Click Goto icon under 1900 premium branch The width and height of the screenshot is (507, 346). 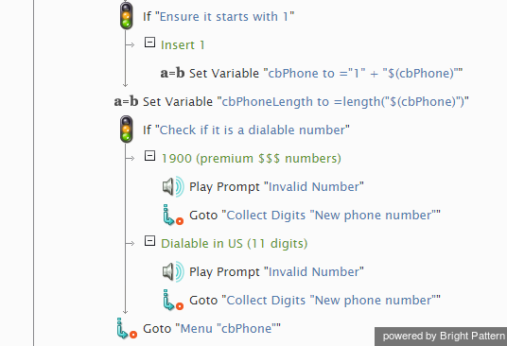[x=173, y=215]
